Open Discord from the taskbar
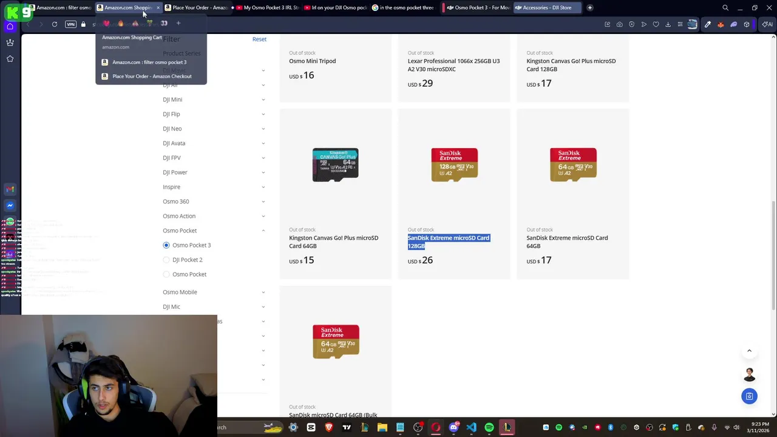This screenshot has height=437, width=777. click(x=453, y=427)
